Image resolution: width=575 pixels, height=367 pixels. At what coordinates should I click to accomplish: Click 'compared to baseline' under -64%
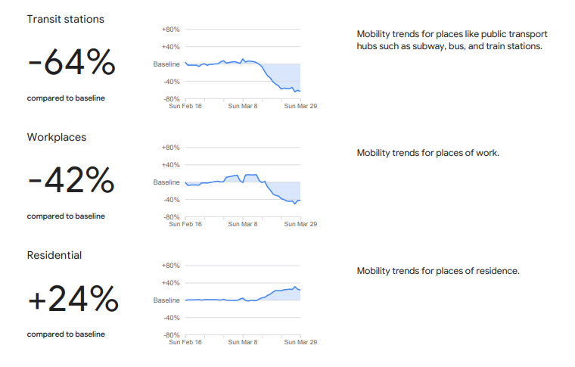(66, 98)
